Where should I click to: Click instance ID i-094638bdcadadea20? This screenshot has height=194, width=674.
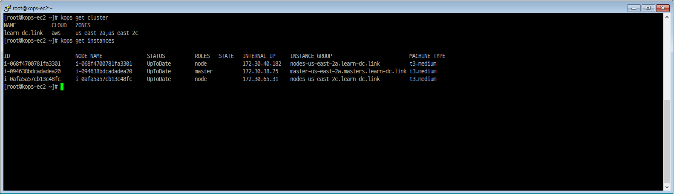(x=32, y=71)
